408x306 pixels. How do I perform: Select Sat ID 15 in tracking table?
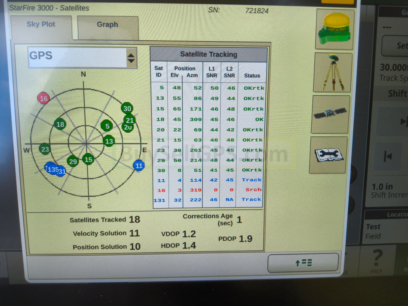point(160,109)
